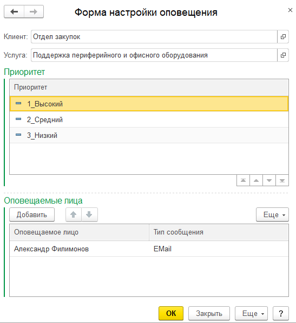Open the bottom Еще dropdown menu

tap(251, 313)
